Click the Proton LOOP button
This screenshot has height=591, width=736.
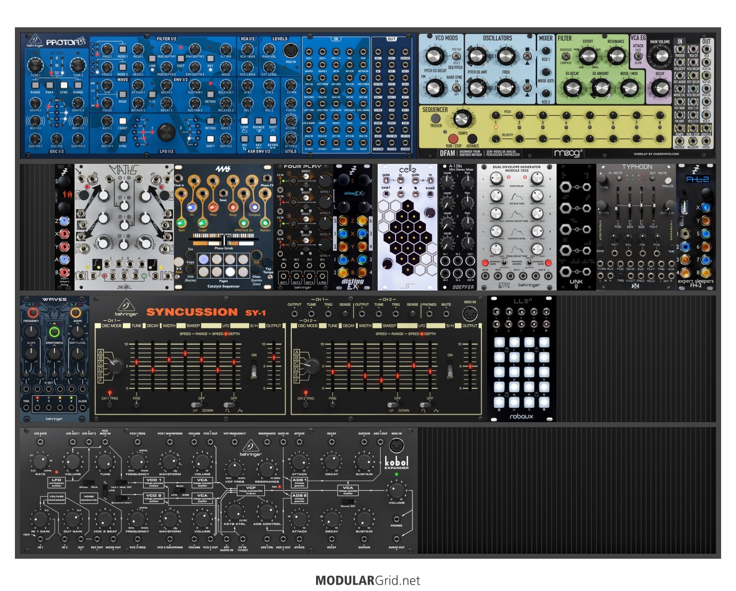point(245,121)
